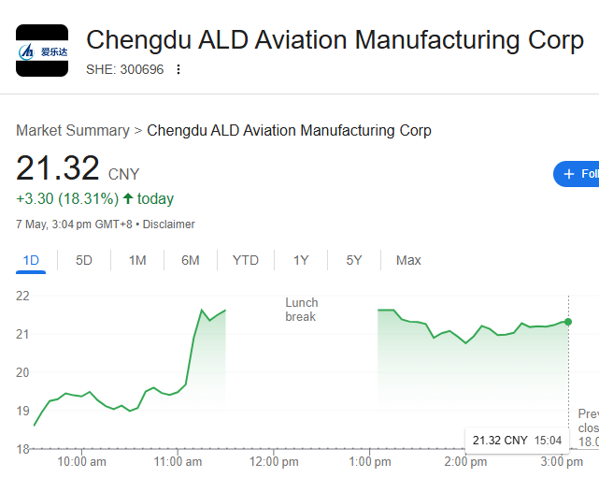Switch to the 5D chart range
Image resolution: width=599 pixels, height=478 pixels.
[x=84, y=260]
